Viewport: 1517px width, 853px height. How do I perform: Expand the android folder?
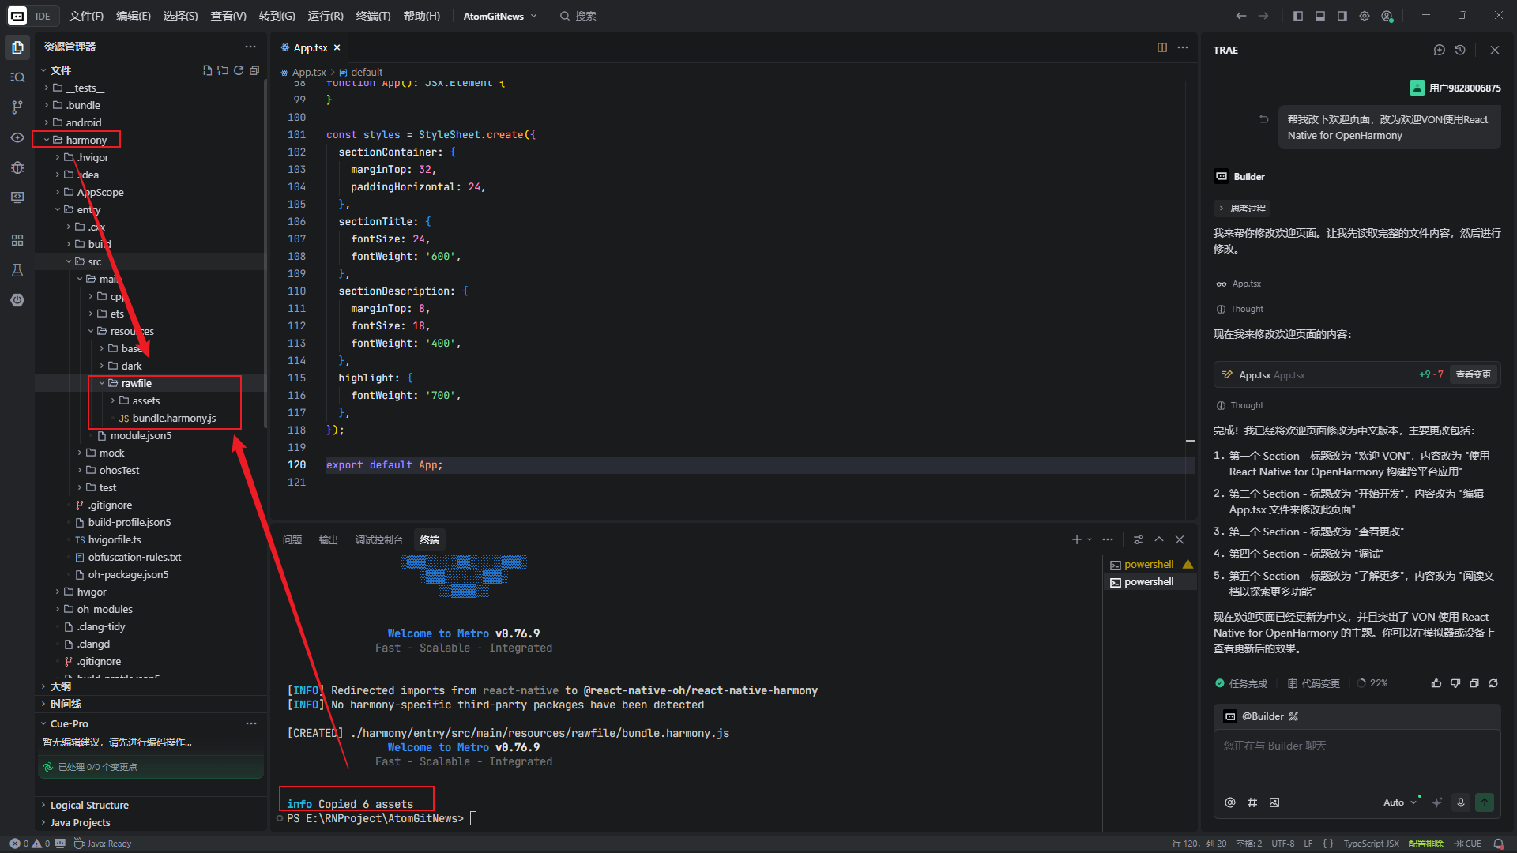[84, 122]
